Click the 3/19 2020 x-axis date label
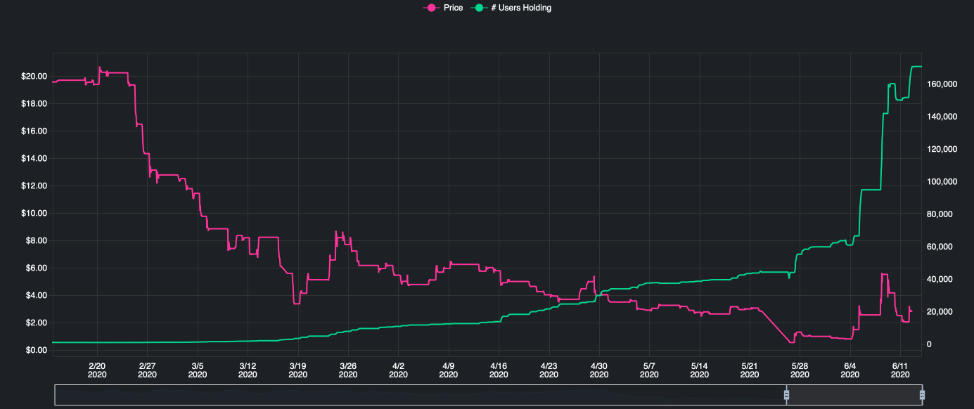This screenshot has width=974, height=409. tap(297, 370)
